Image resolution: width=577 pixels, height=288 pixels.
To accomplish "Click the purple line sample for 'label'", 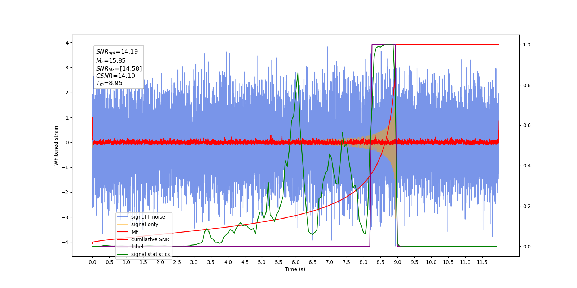I will click(x=123, y=247).
